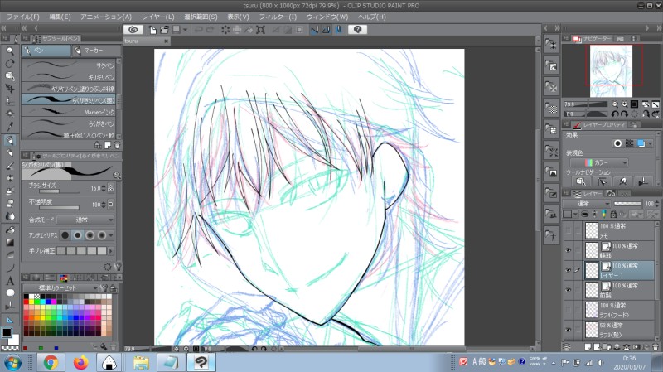Toggle the brush size pressure dynamics button
This screenshot has width=663, height=372.
click(x=111, y=188)
